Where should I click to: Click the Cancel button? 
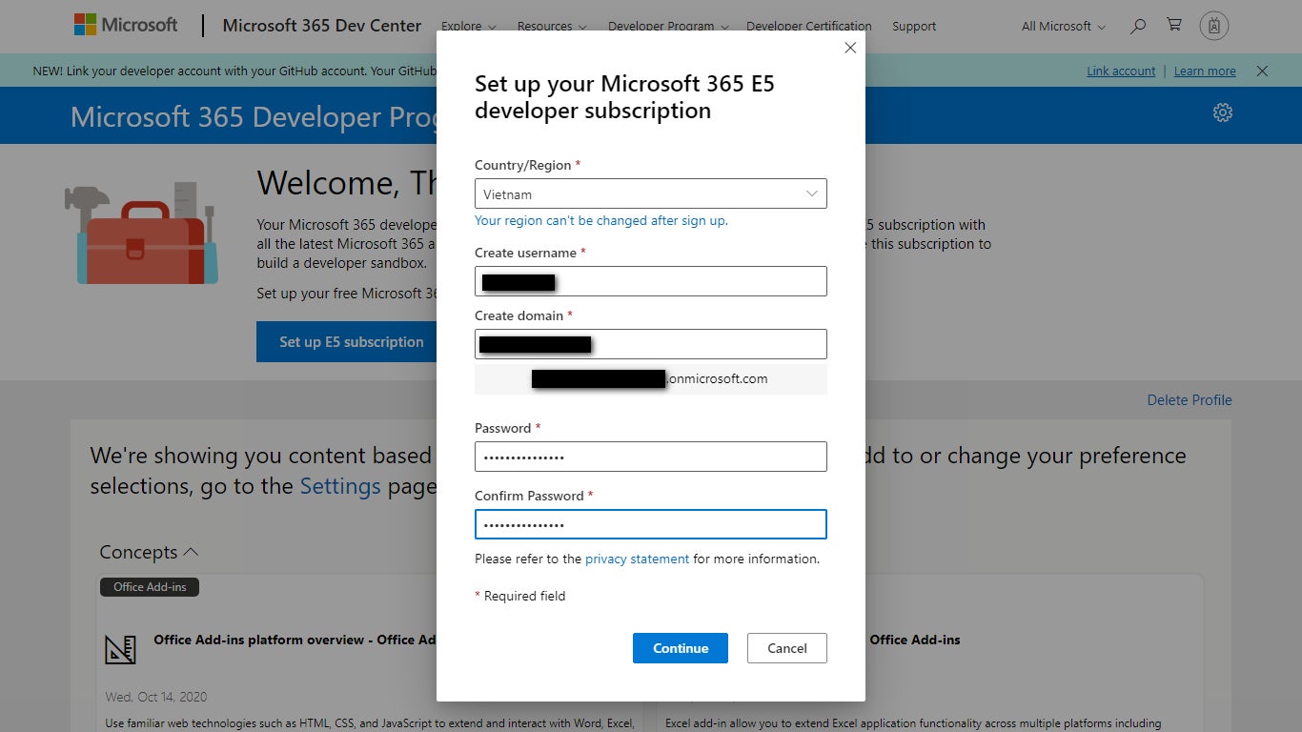tap(787, 648)
